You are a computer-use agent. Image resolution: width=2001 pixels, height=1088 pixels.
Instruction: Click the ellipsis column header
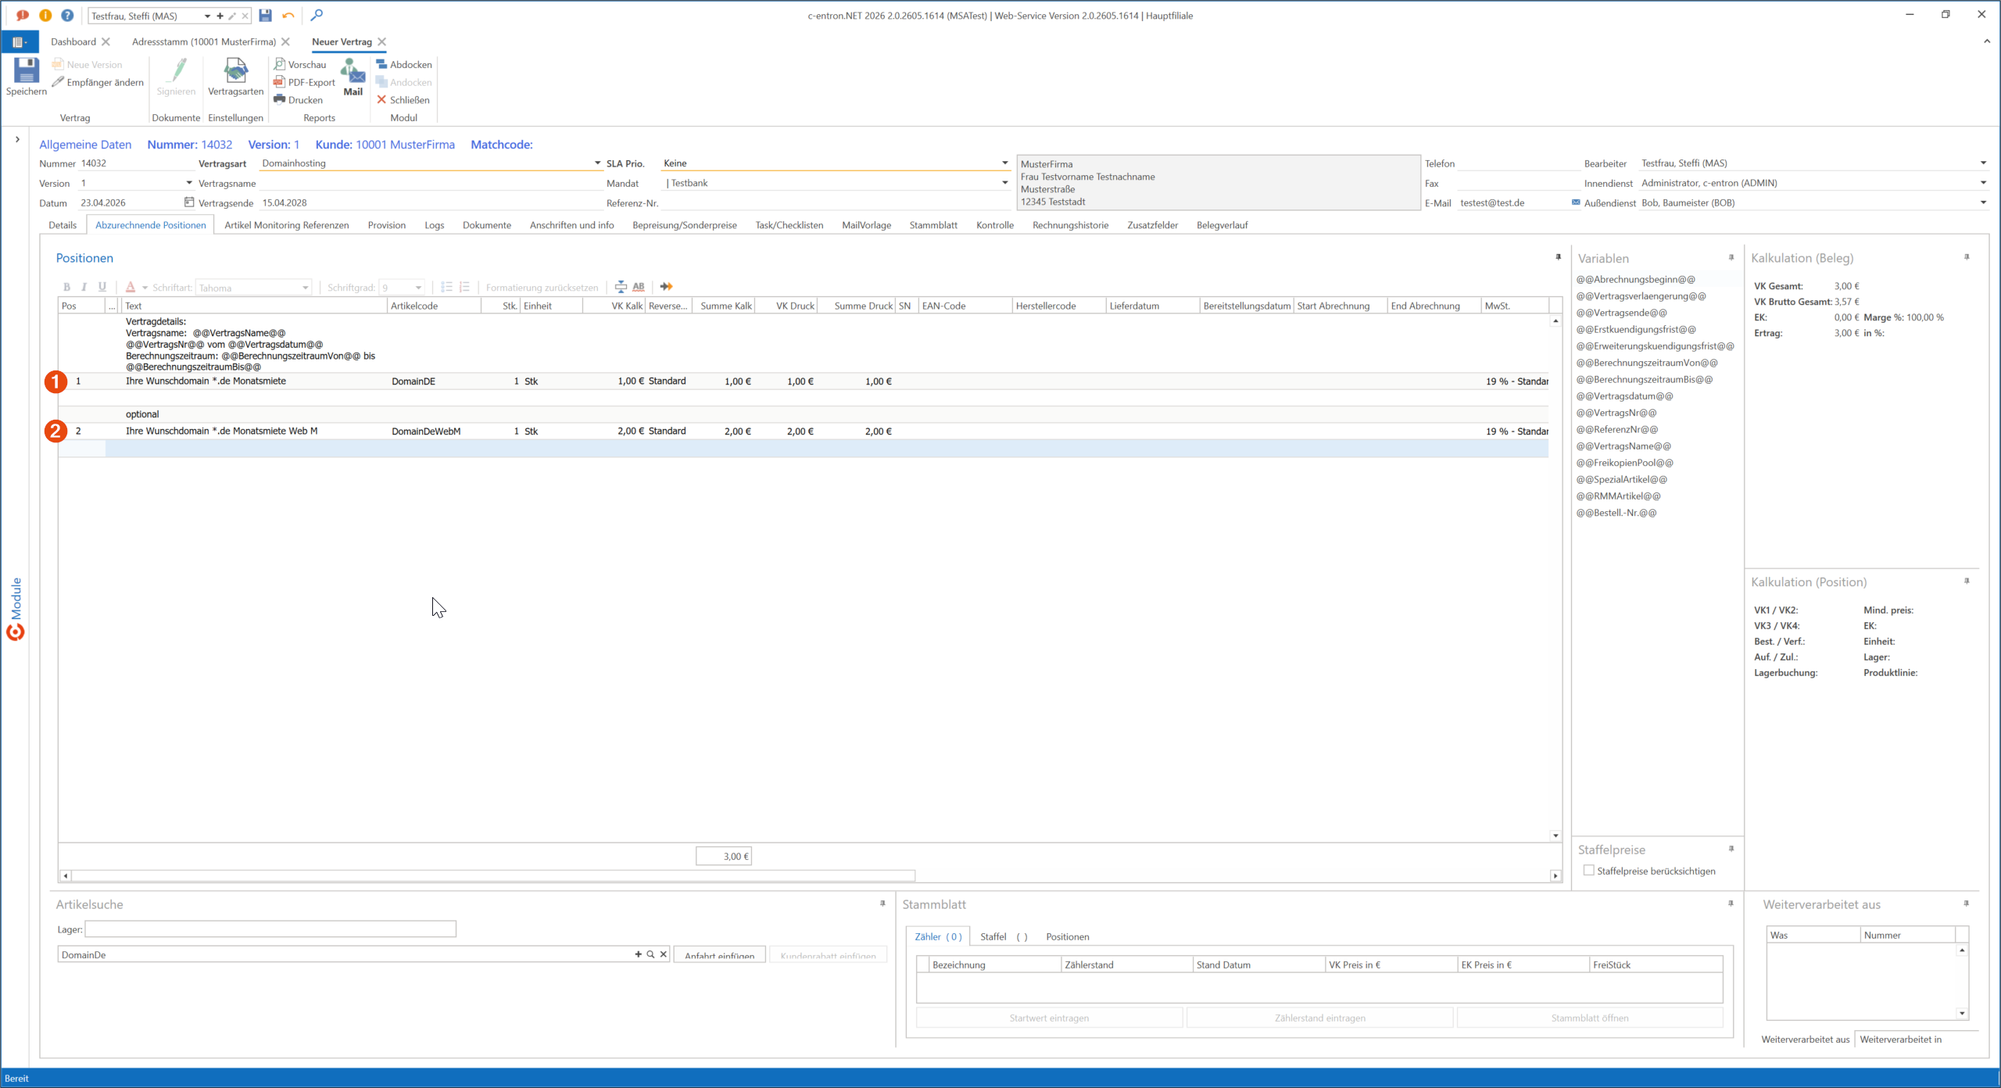point(112,306)
